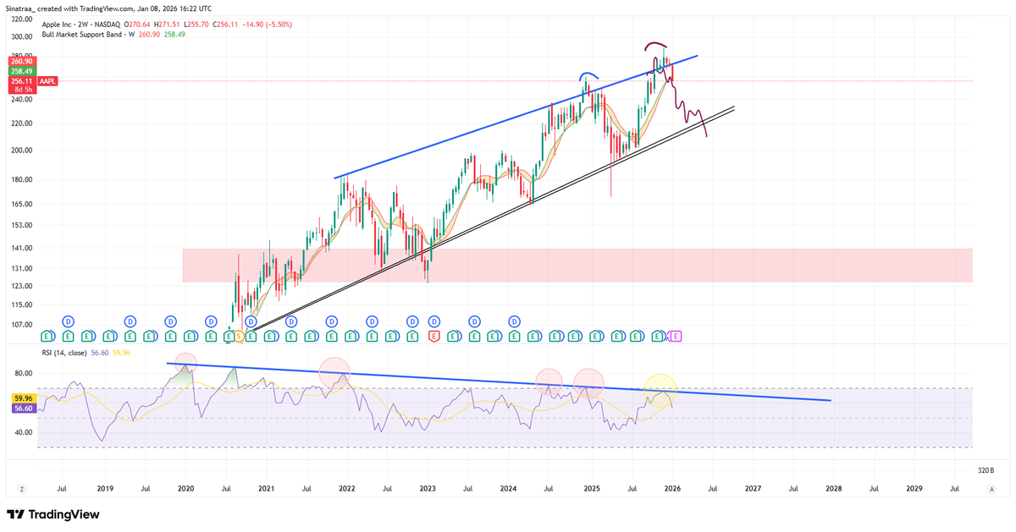Open the earnings E icon under July 2023

[x=474, y=336]
